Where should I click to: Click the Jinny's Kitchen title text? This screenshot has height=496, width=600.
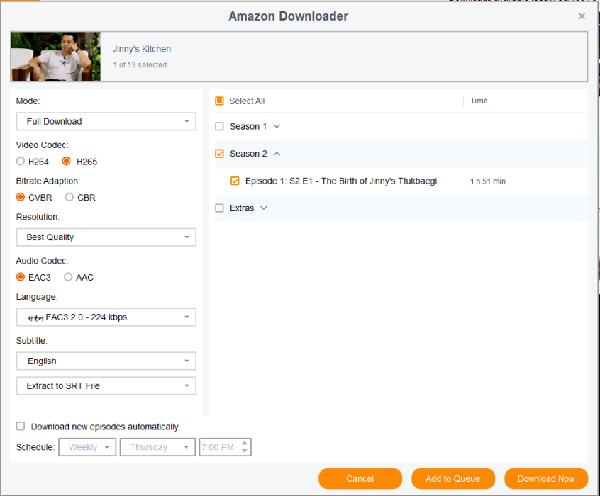[x=142, y=49]
